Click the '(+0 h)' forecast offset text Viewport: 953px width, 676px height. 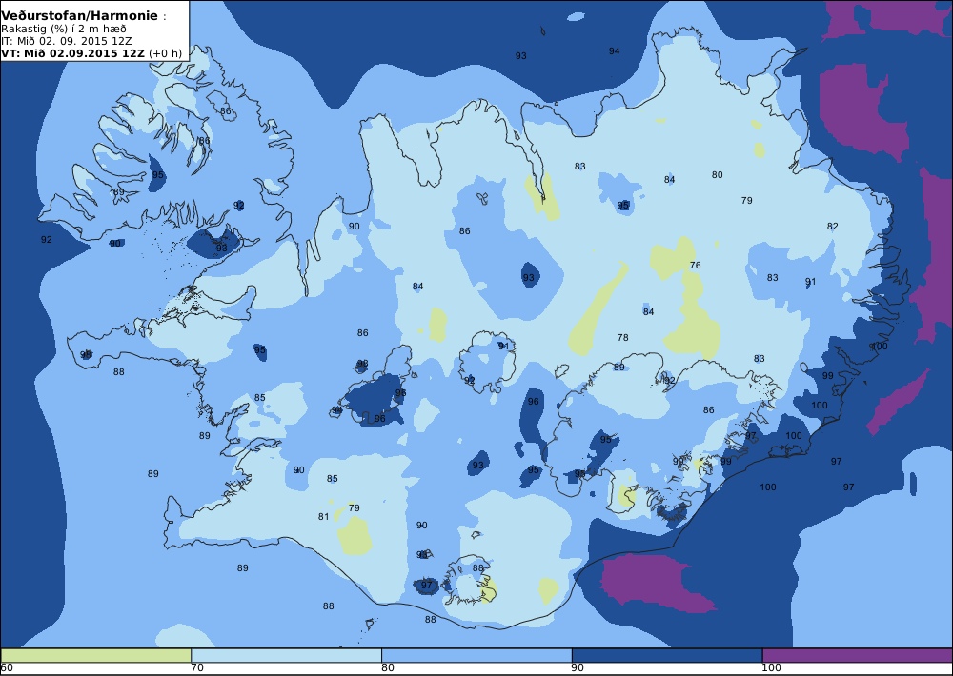[165, 52]
